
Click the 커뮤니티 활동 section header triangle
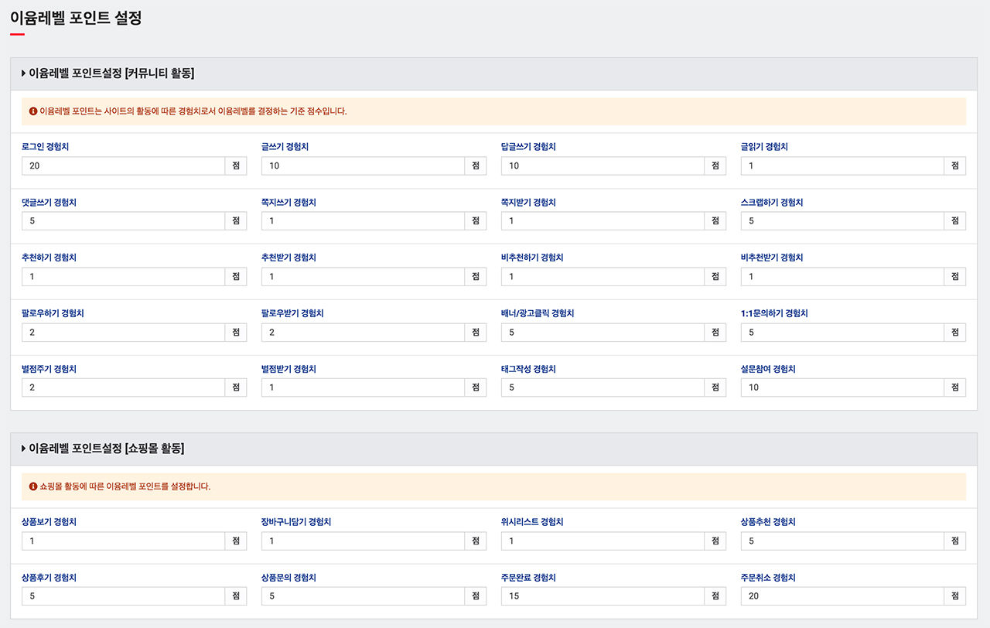point(24,73)
